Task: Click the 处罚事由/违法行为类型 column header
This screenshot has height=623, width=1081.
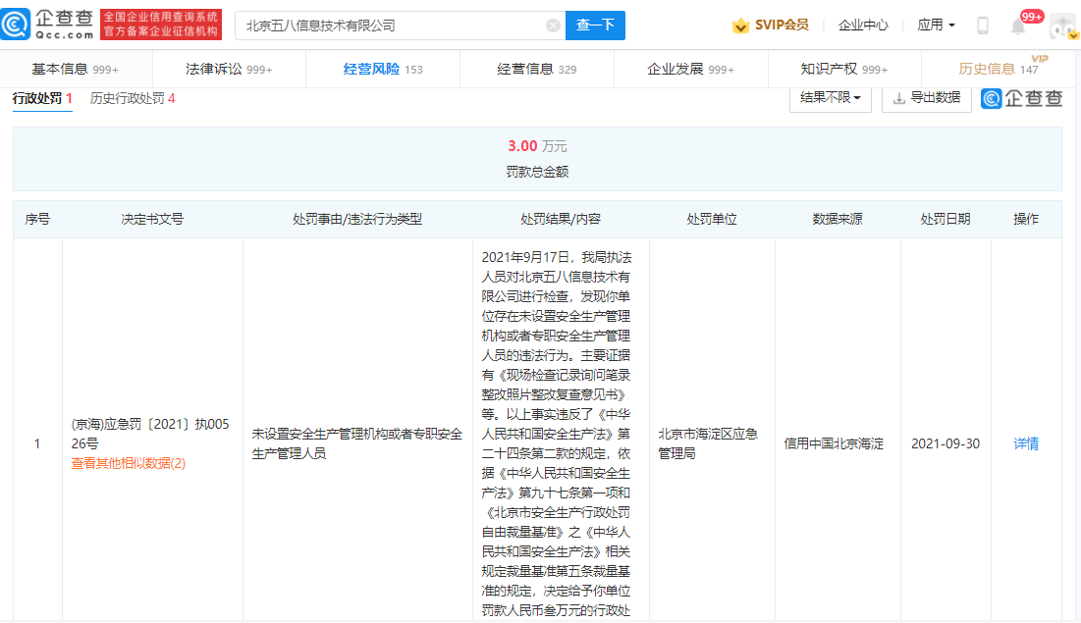Action: tap(357, 219)
